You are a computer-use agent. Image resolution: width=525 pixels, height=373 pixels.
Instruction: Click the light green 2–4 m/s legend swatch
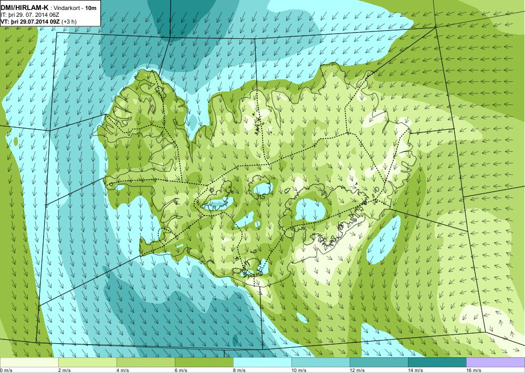tap(87, 362)
